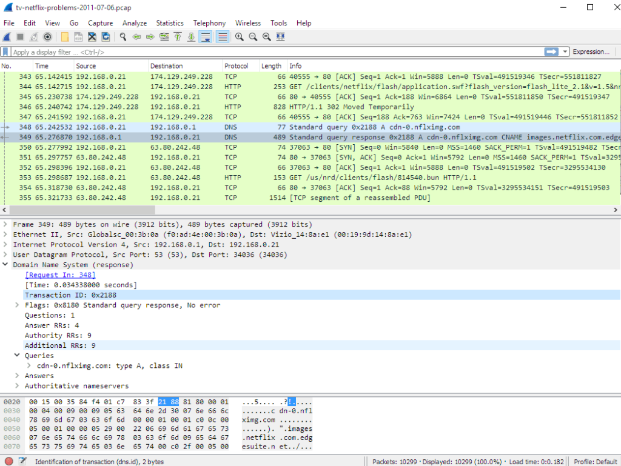Reload this capture file
Screen dimensions: 621x466
click(106, 36)
